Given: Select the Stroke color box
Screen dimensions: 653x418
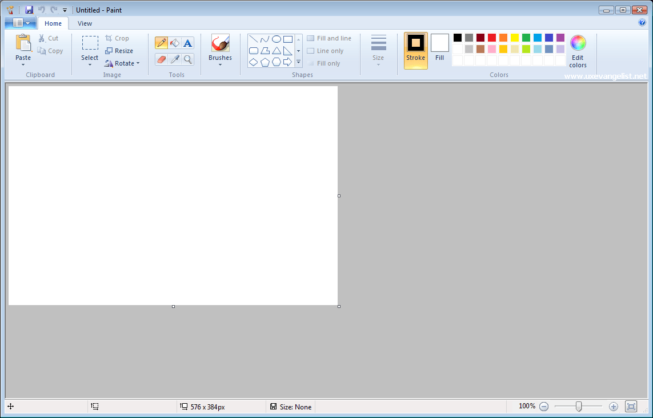Looking at the screenshot, I should pyautogui.click(x=415, y=50).
